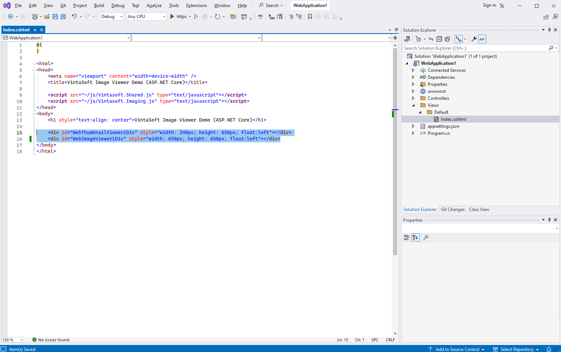Toggle Preview Selected Items in Solution Explorer
The width and height of the screenshot is (561, 352).
[x=482, y=39]
